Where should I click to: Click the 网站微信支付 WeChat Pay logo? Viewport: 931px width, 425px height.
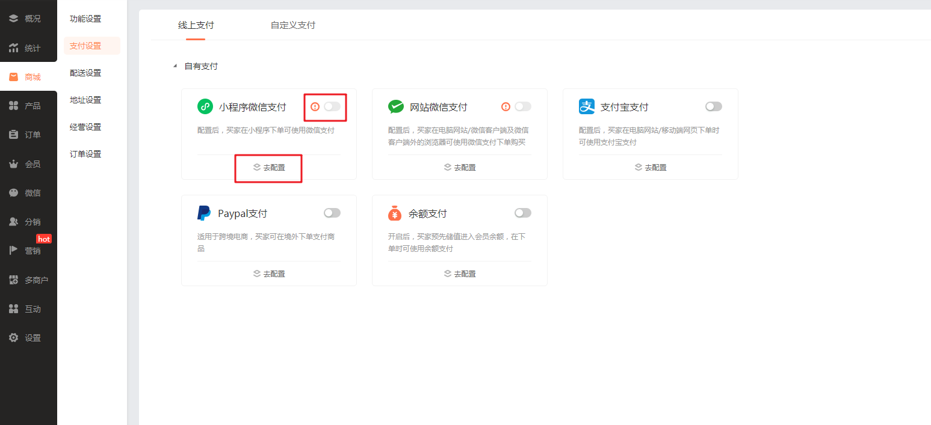(396, 107)
